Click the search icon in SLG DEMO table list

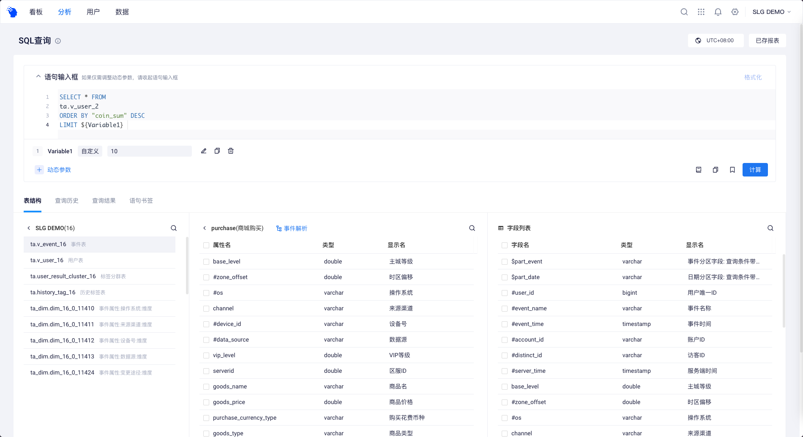pyautogui.click(x=174, y=228)
